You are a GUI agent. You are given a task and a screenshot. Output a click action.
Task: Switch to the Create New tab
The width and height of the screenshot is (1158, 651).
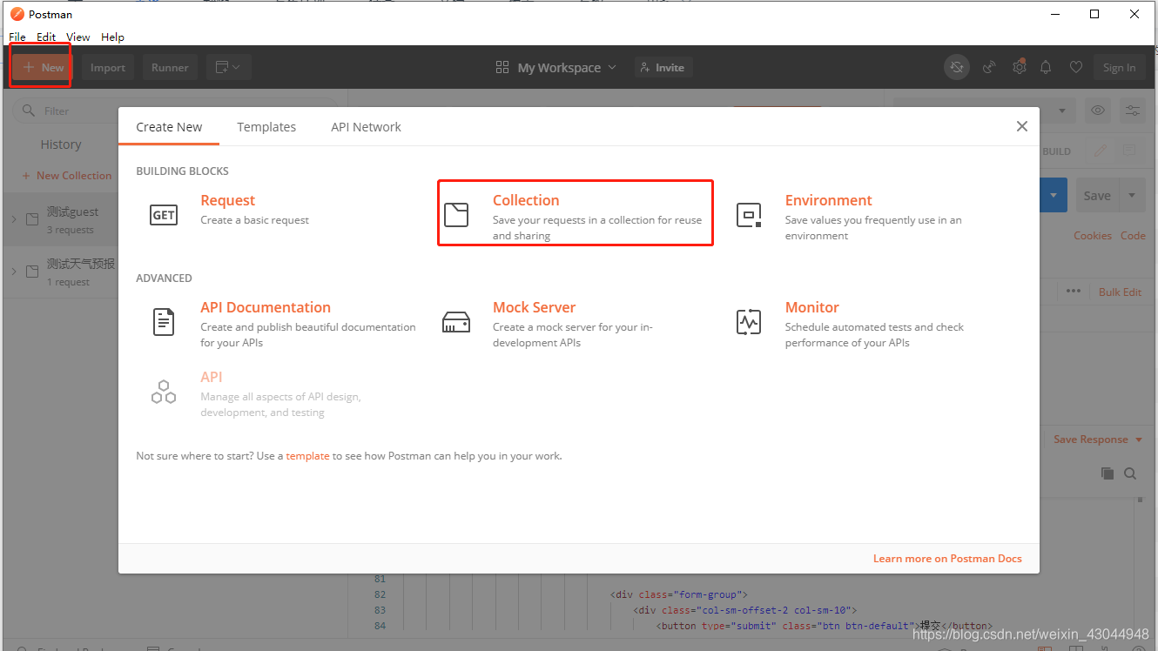point(169,127)
